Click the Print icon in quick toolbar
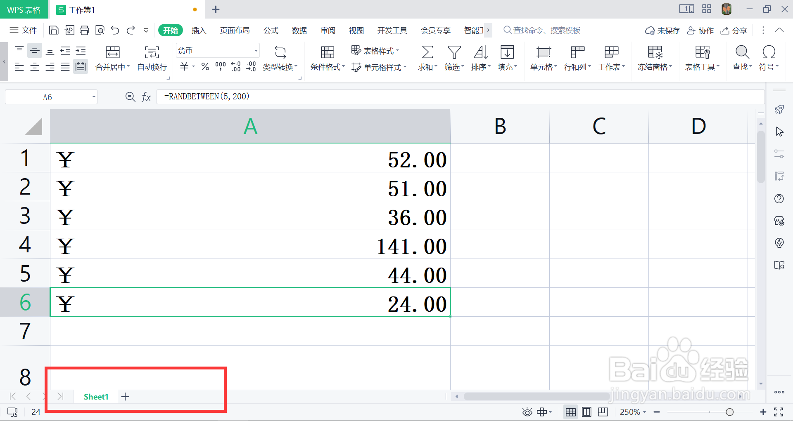Image resolution: width=793 pixels, height=421 pixels. (84, 30)
